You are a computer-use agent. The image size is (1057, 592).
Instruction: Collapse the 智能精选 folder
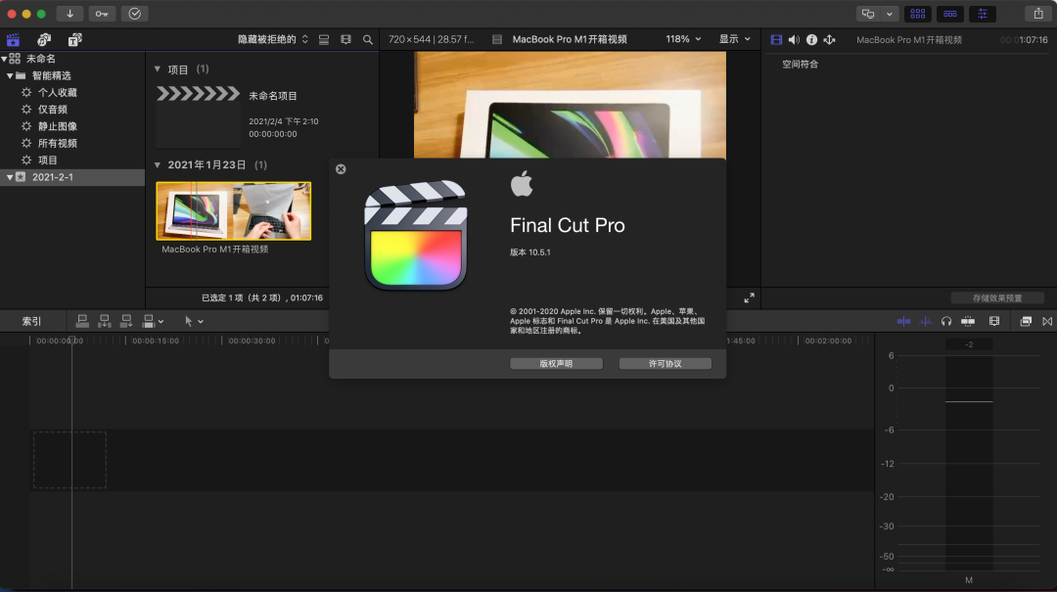(x=10, y=75)
